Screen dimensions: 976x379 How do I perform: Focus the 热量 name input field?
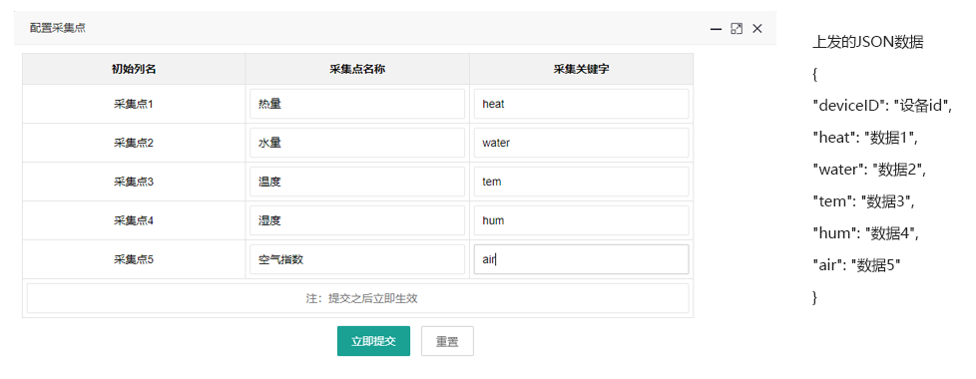point(357,104)
